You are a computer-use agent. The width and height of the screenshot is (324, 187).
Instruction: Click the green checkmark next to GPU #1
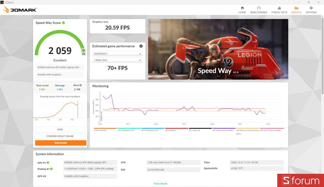[47, 162]
